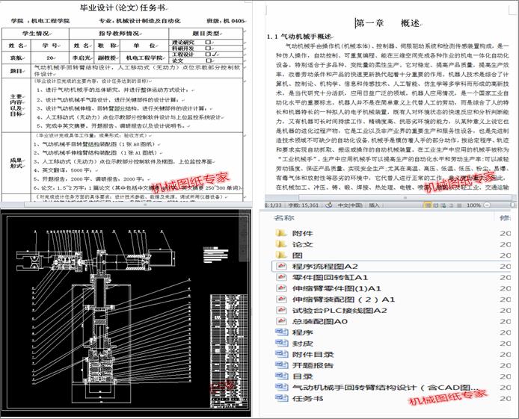
Task: Switch to Full Screen Reading view
Action: (x=436, y=205)
